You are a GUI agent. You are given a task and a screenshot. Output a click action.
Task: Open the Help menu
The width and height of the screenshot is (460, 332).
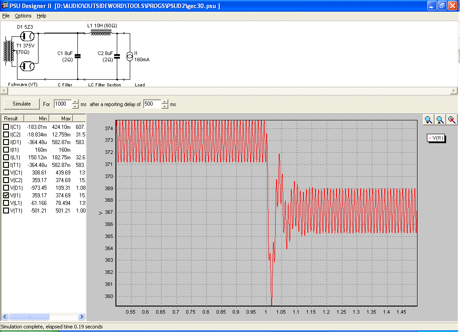(x=41, y=16)
